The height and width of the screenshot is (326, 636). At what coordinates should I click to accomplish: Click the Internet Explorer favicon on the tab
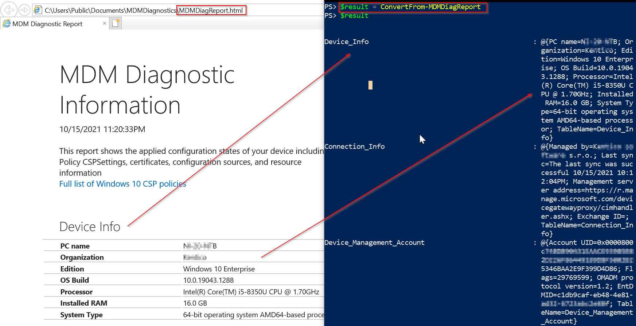point(7,24)
